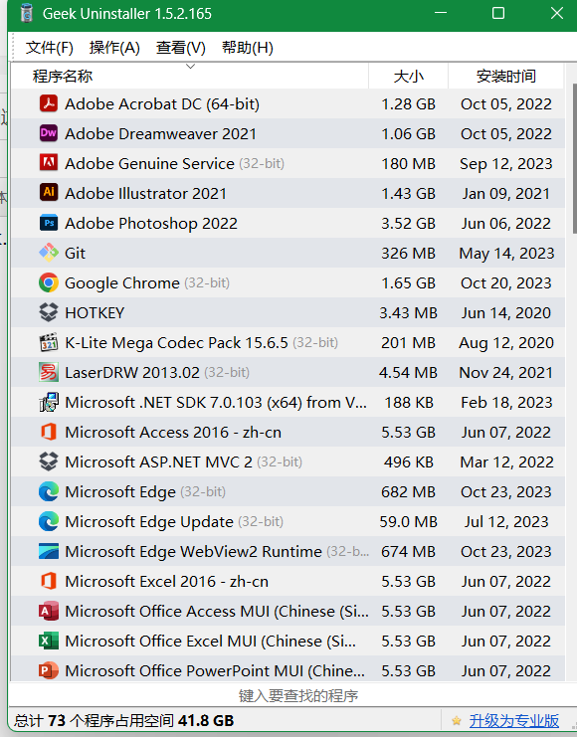Click the Geek Uninstaller title bar icon
577x737 pixels.
pyautogui.click(x=27, y=13)
